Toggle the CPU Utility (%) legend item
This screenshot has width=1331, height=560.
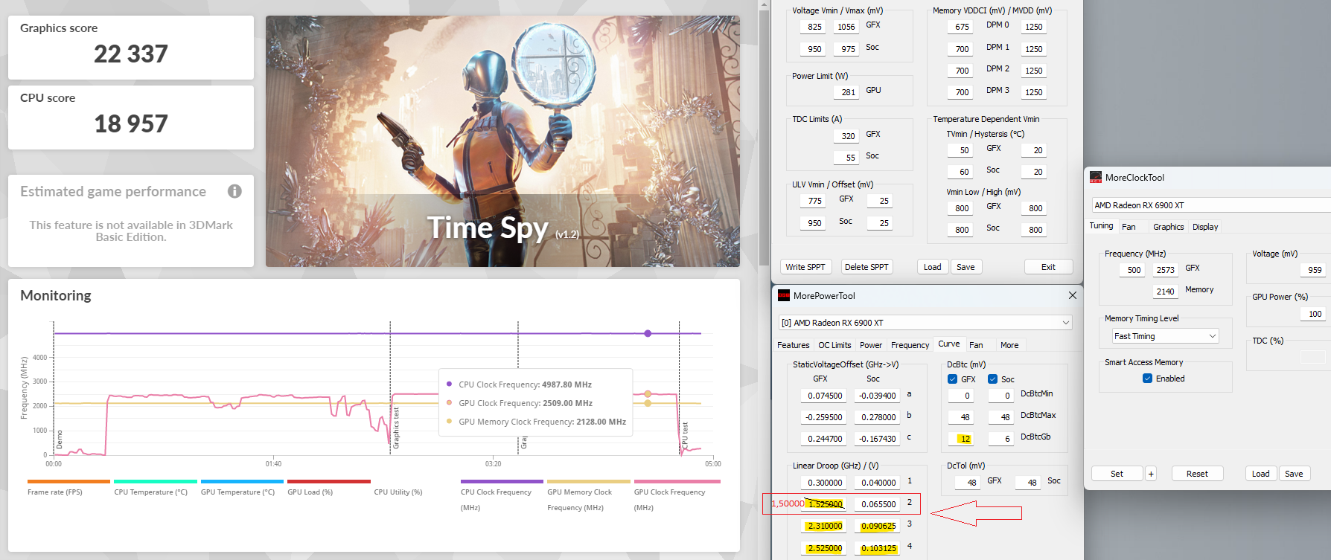(x=398, y=492)
